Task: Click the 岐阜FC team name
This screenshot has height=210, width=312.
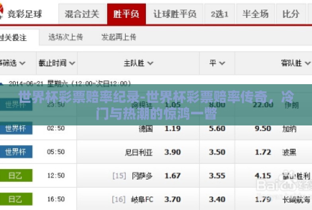Action: pyautogui.click(x=142, y=199)
